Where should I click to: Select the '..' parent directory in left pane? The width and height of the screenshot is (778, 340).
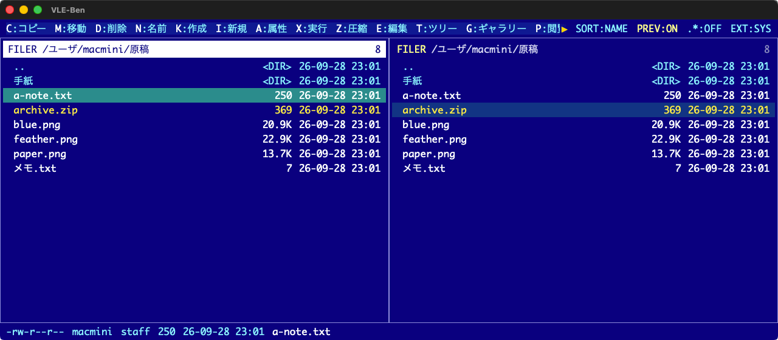coord(194,66)
